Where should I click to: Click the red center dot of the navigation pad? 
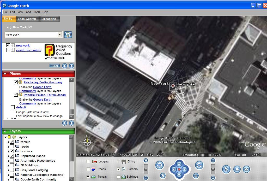[x=179, y=170]
